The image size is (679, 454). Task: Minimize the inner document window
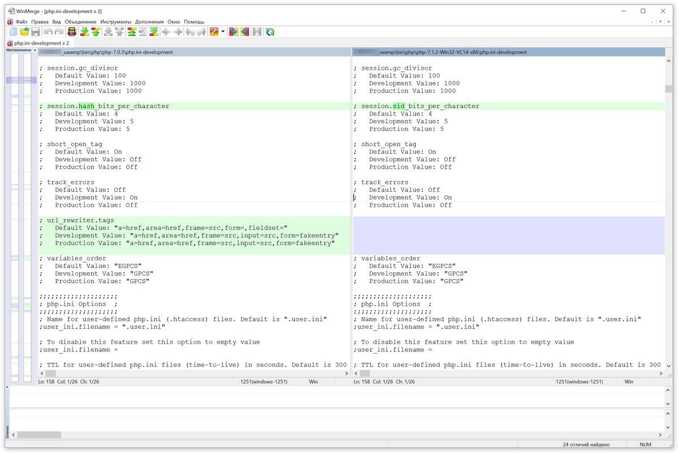tap(652, 22)
